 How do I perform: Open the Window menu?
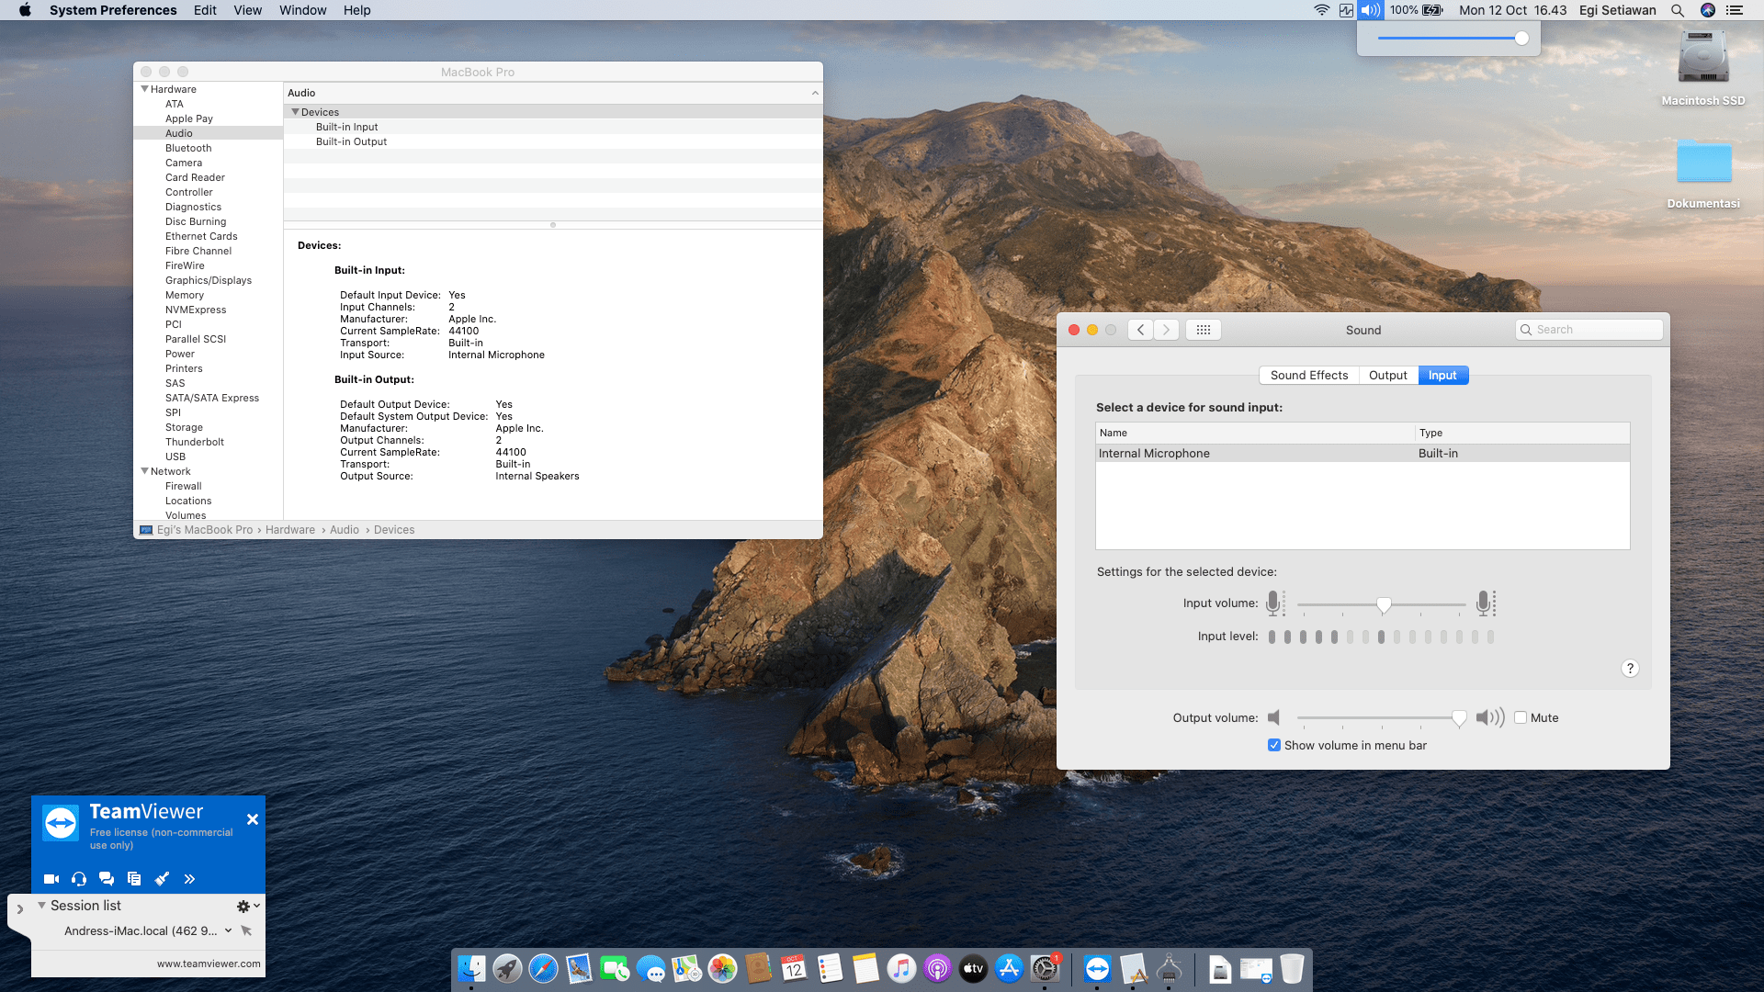pyautogui.click(x=302, y=10)
